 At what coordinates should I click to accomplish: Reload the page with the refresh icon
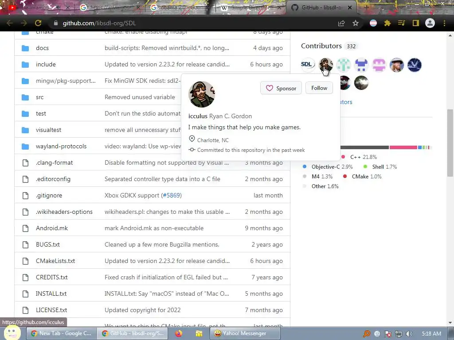pos(38,23)
